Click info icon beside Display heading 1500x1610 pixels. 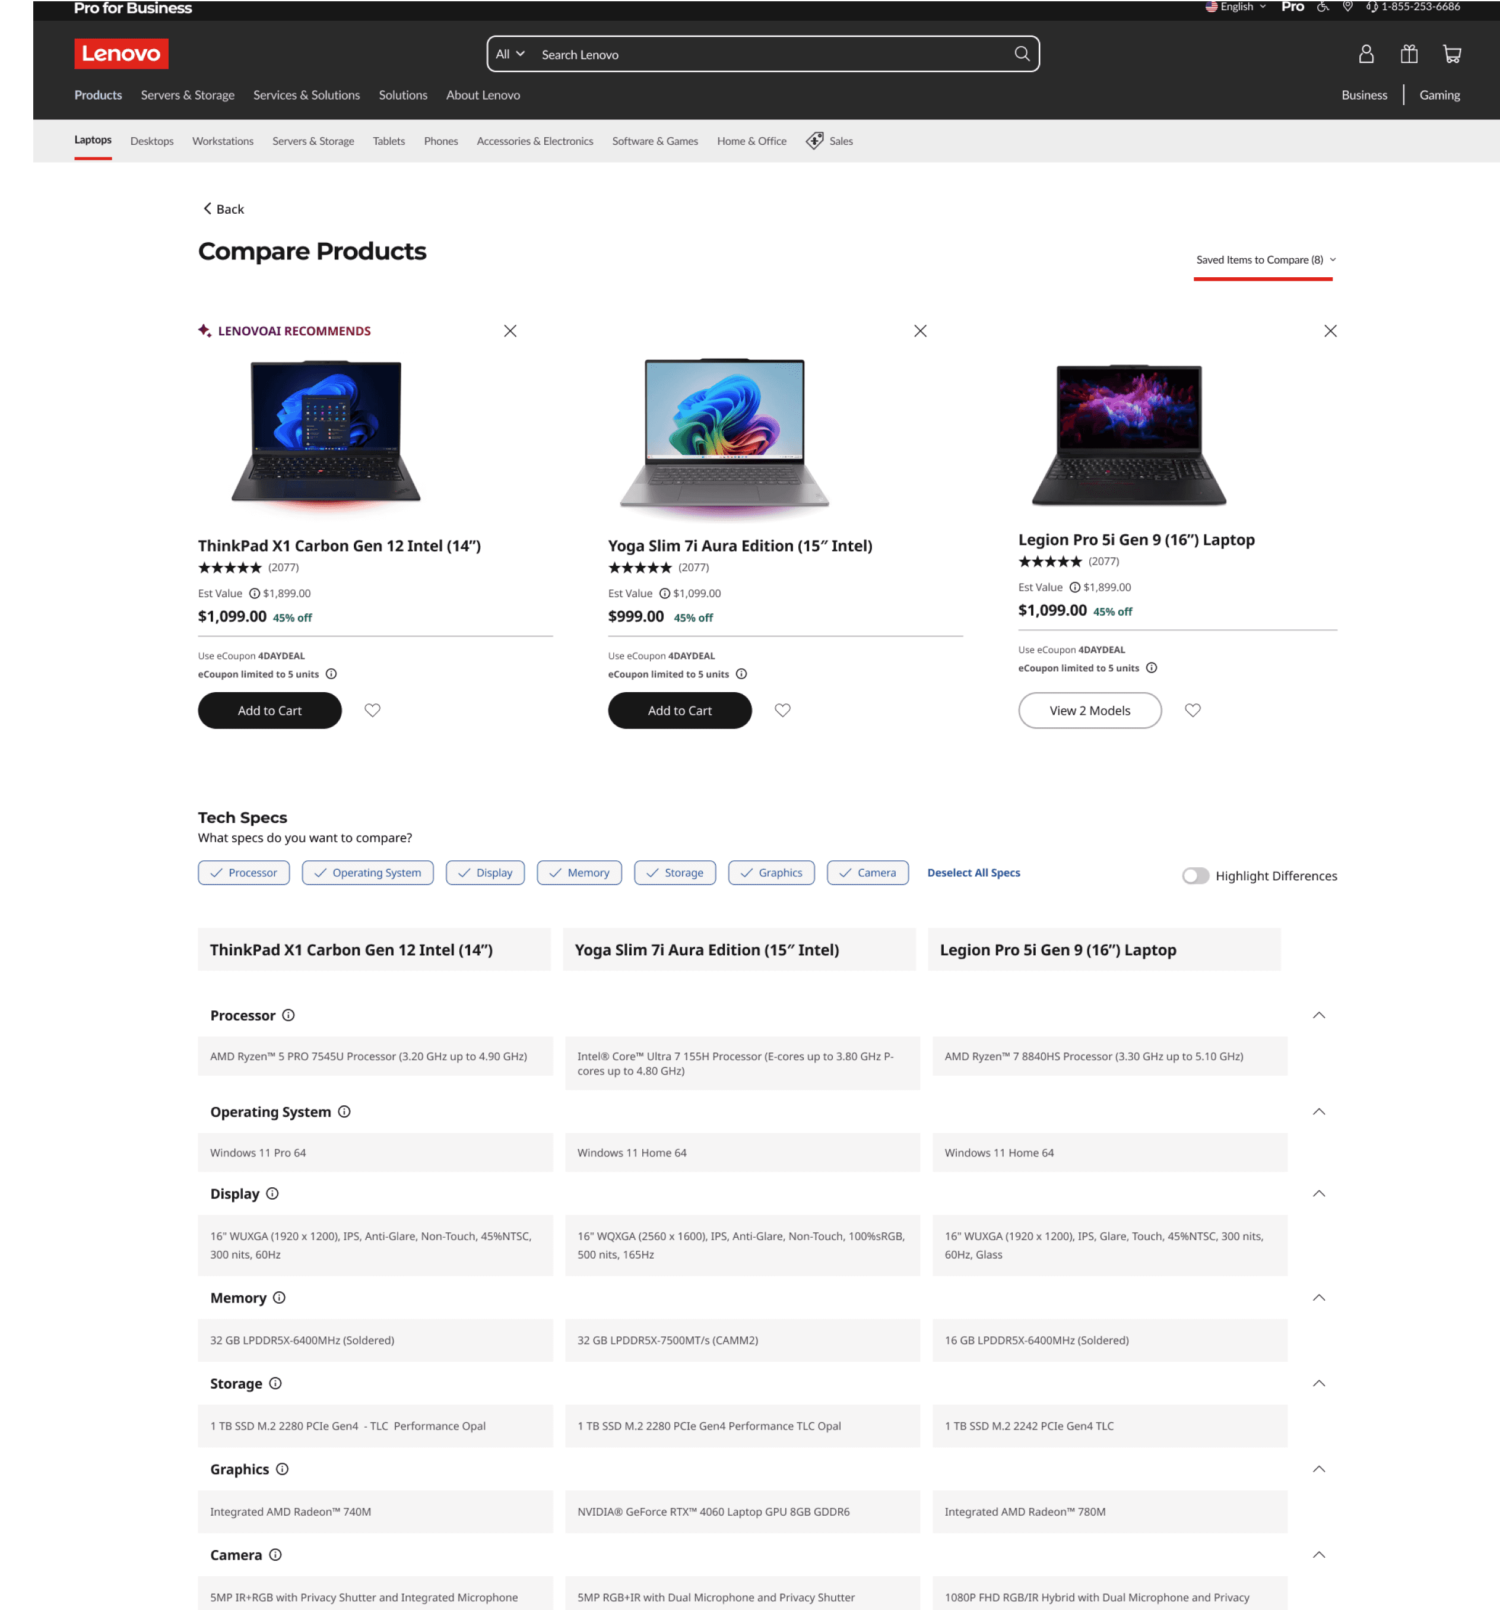pyautogui.click(x=272, y=1193)
